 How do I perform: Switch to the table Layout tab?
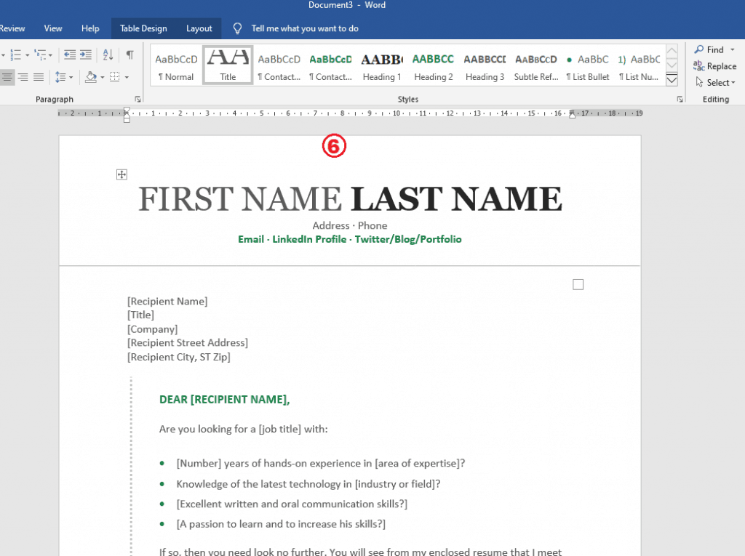click(x=199, y=28)
